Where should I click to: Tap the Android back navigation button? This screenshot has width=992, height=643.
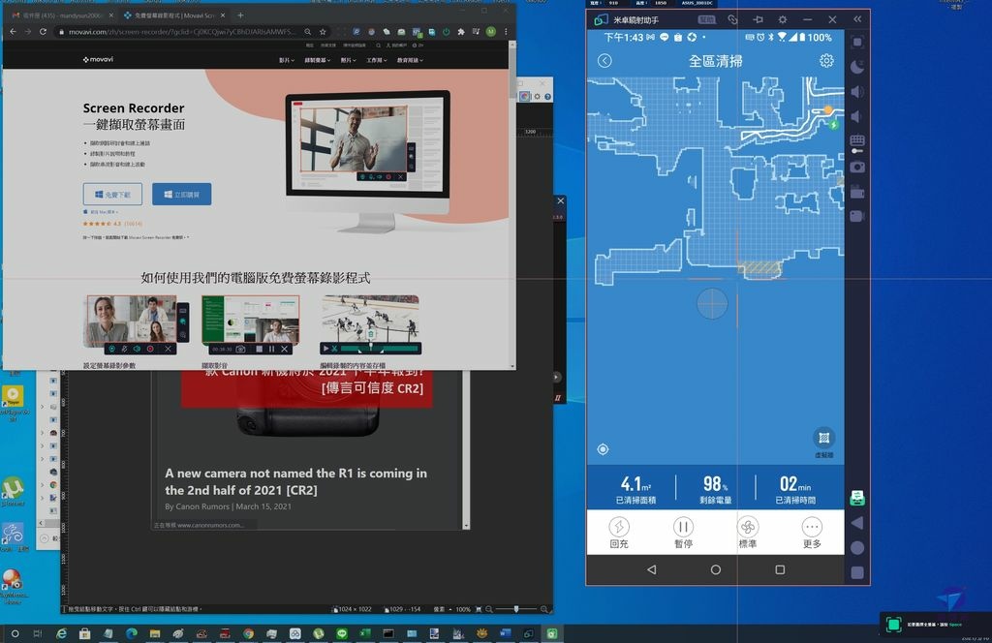652,569
